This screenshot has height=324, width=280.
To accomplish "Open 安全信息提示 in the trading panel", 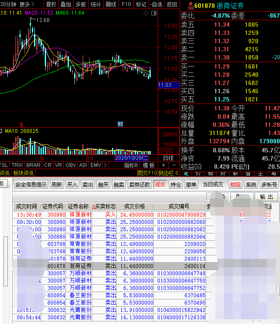I will pyautogui.click(x=31, y=185).
